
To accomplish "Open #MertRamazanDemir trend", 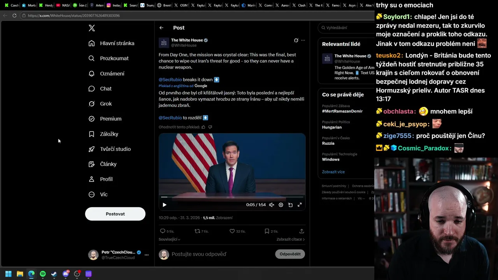I will (342, 111).
